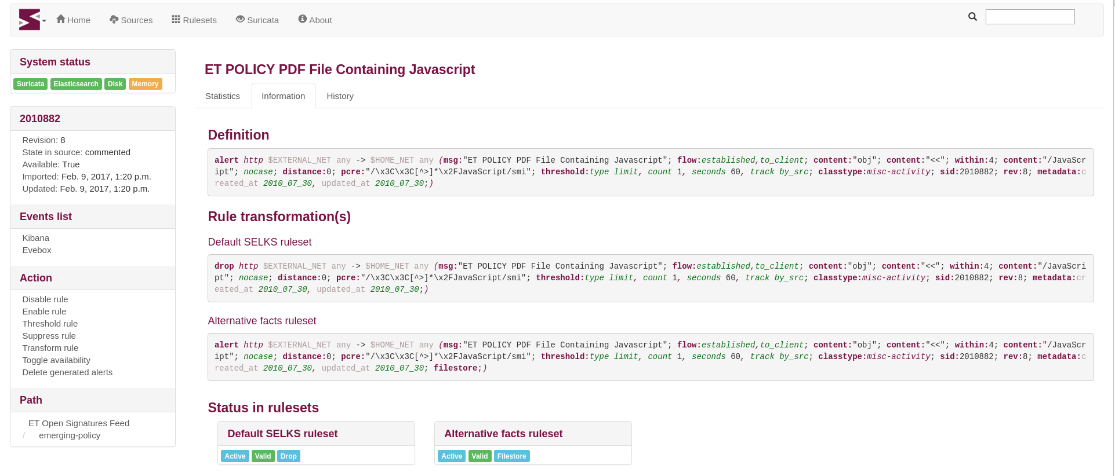Click Delete generated alerts action

point(67,372)
